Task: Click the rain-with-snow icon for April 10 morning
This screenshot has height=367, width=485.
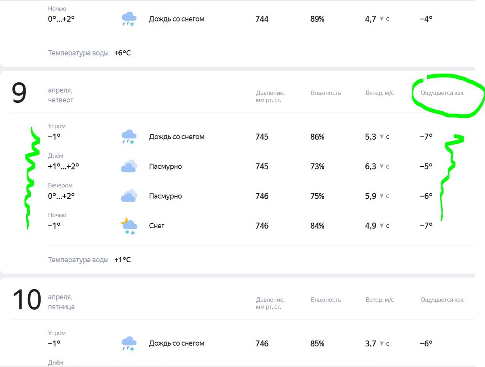Action: [x=128, y=343]
